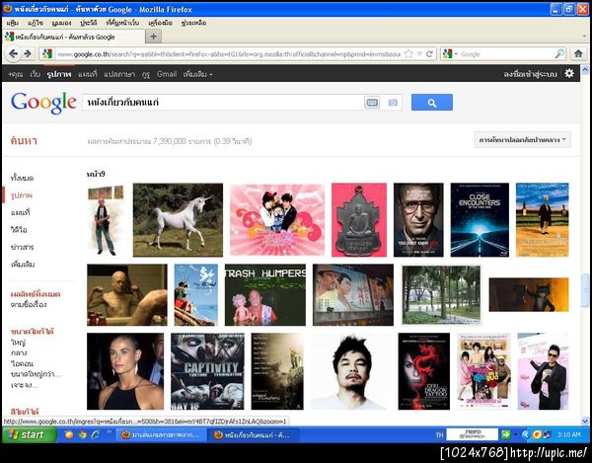Open Google settings gear icon
The image size is (592, 463).
(569, 74)
